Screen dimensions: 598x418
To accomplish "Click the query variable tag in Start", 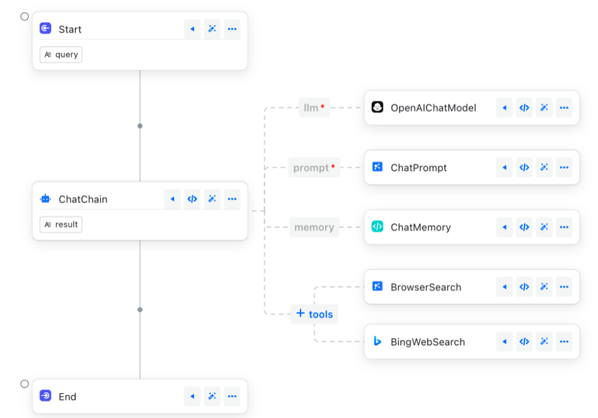I will (x=61, y=55).
